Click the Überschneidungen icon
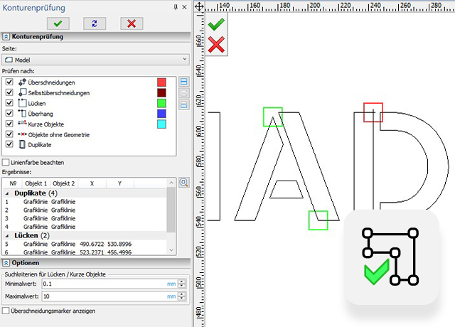Viewport: 455px width, 327px height. 22,82
